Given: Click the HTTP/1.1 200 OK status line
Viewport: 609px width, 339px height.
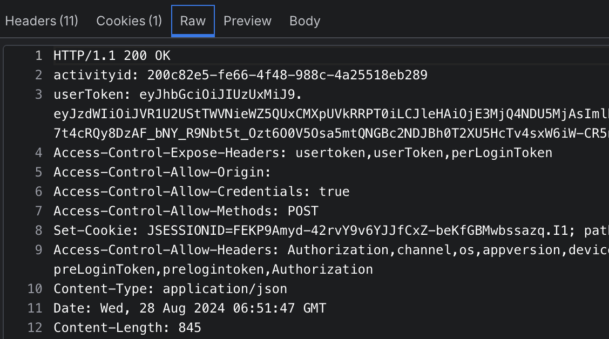Looking at the screenshot, I should [x=112, y=56].
